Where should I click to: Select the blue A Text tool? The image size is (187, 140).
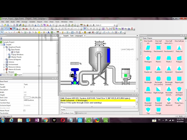pyautogui.click(x=49, y=32)
